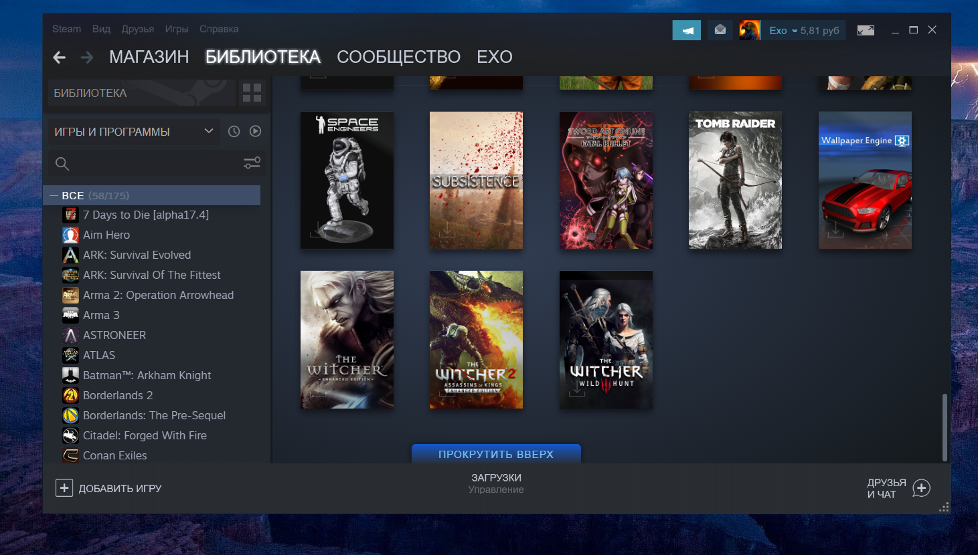The width and height of the screenshot is (978, 555).
Task: Open Exo account balance dropdown
Action: (804, 31)
